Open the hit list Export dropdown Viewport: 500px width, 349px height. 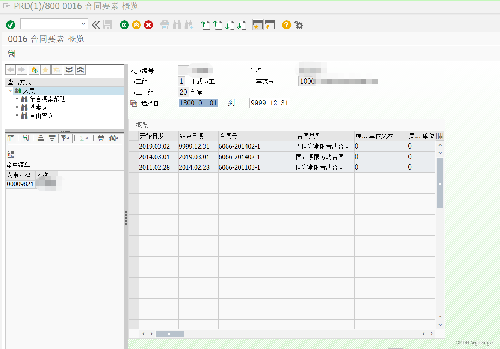click(x=114, y=138)
